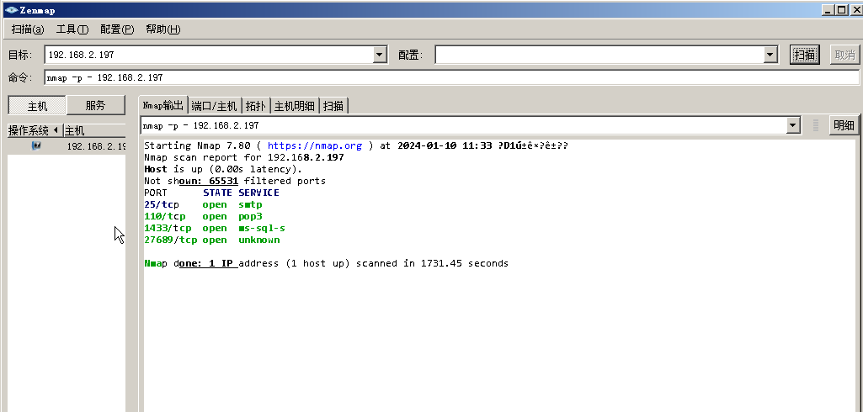
Task: Click the 1433/tcp port text
Action: (168, 228)
